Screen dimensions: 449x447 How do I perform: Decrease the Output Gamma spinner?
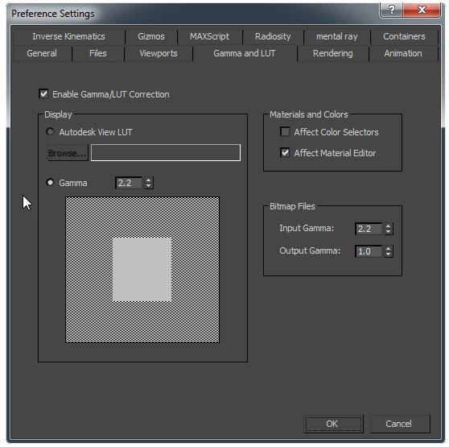point(389,255)
